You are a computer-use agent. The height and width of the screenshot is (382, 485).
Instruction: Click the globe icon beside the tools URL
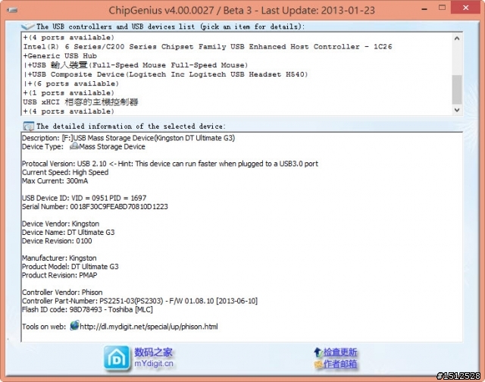pos(74,325)
